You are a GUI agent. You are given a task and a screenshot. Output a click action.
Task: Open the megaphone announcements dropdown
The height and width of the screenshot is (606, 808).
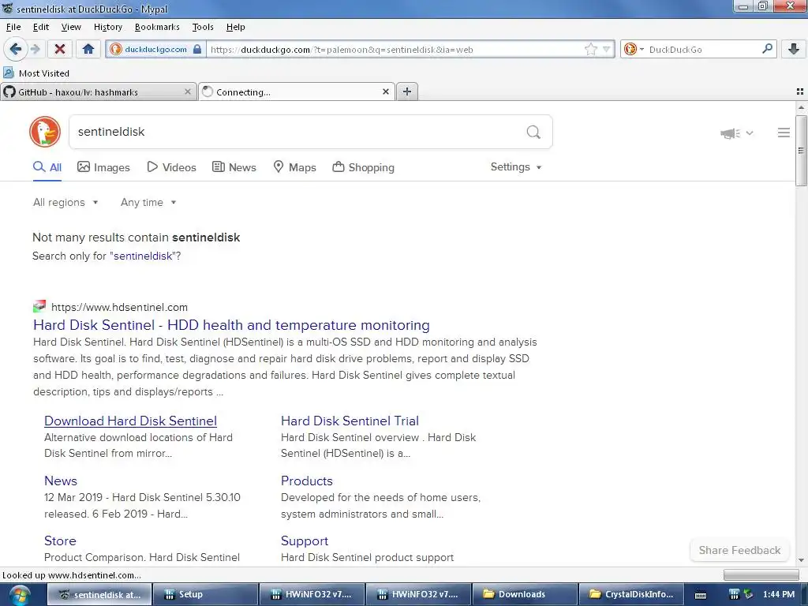737,133
